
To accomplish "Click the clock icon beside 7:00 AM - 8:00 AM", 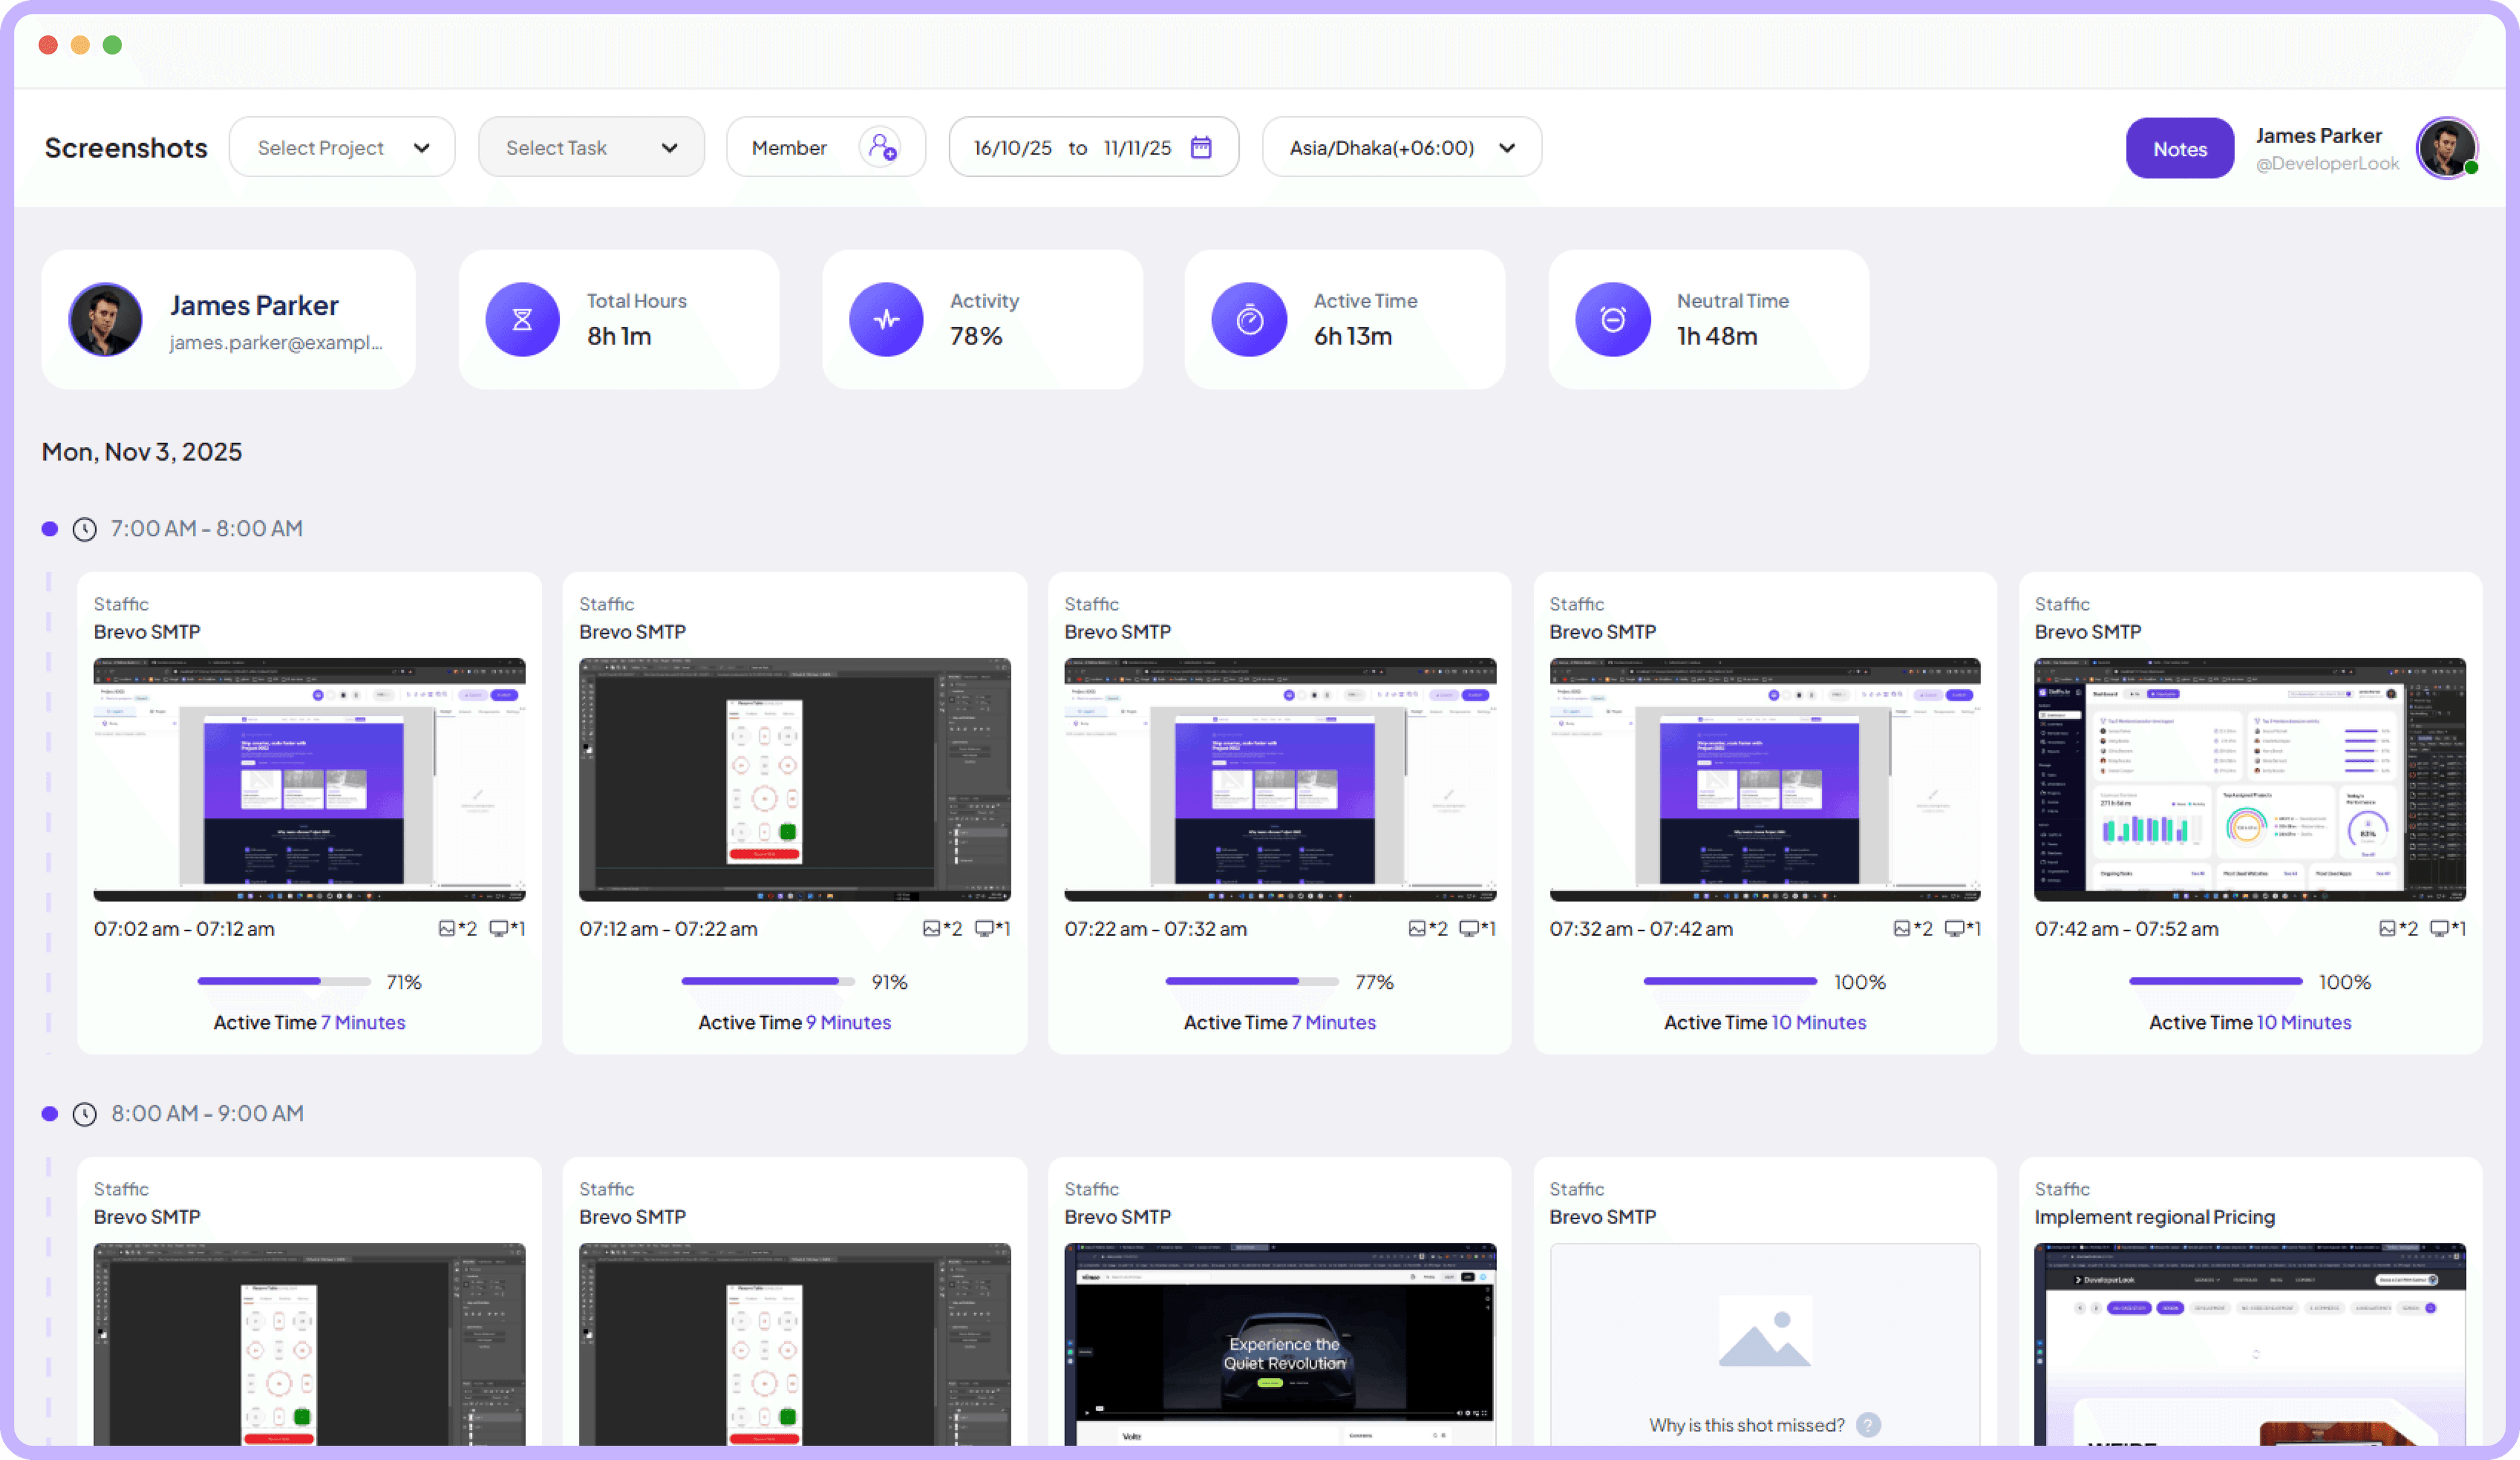I will [84, 529].
